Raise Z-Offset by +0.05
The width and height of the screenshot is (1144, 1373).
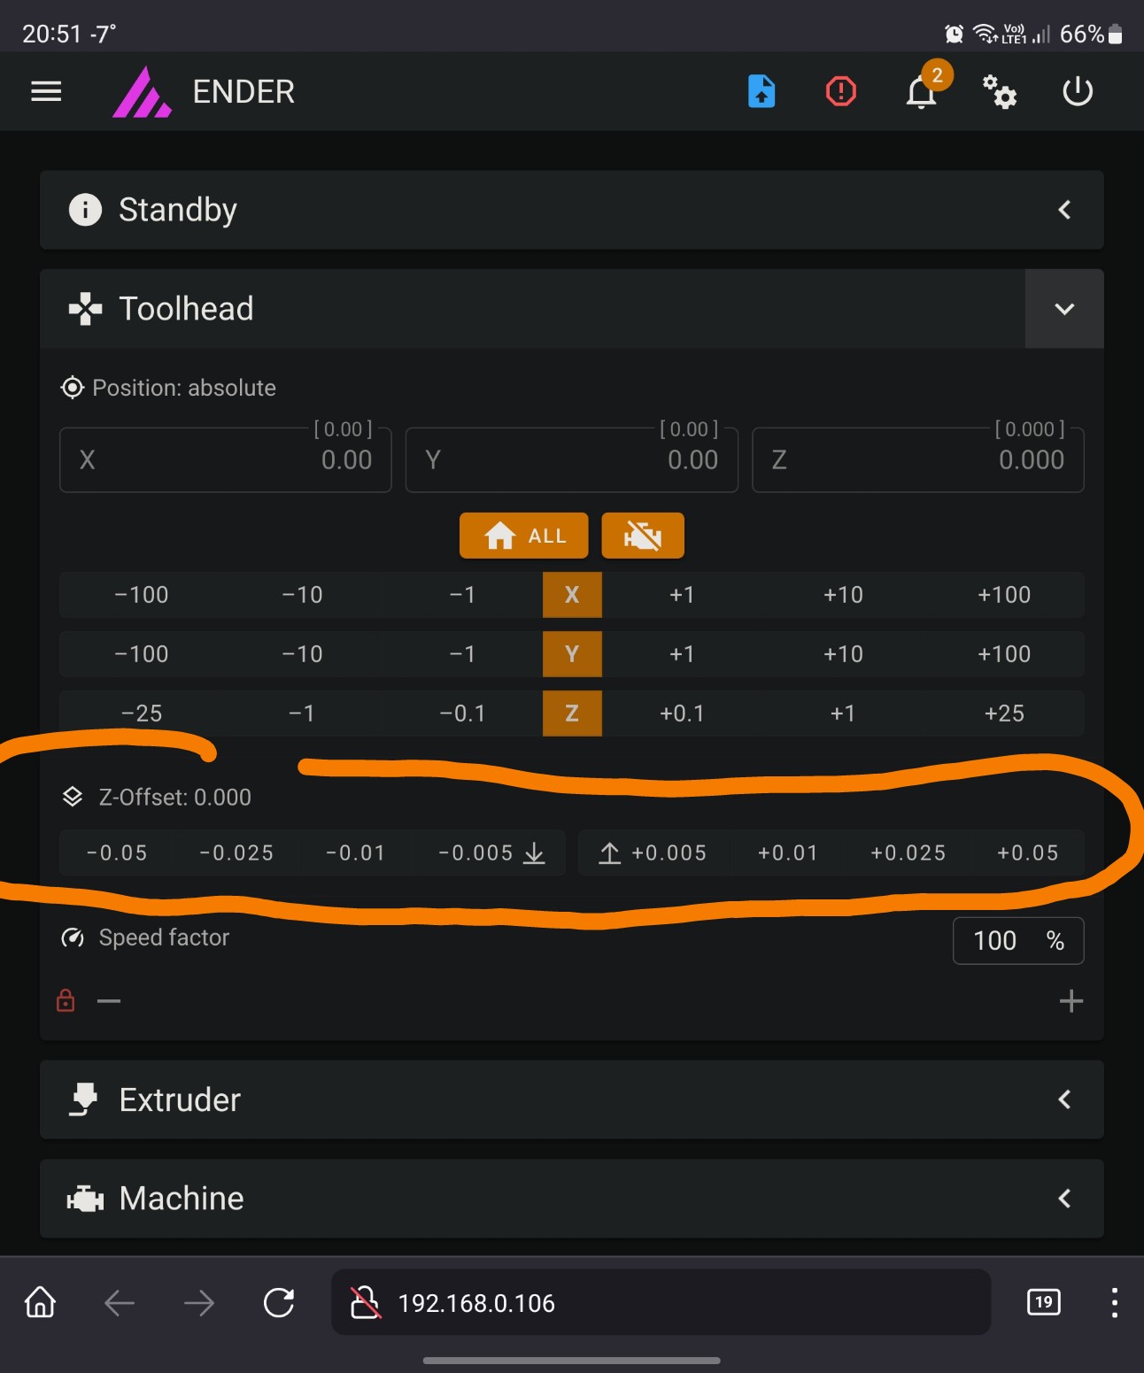point(1027,853)
